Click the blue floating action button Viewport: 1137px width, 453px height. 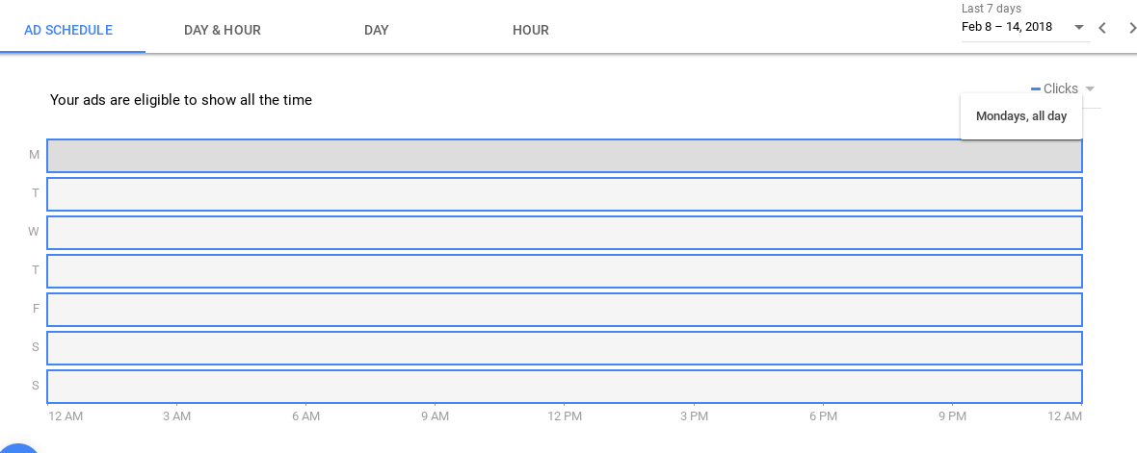pyautogui.click(x=17, y=448)
